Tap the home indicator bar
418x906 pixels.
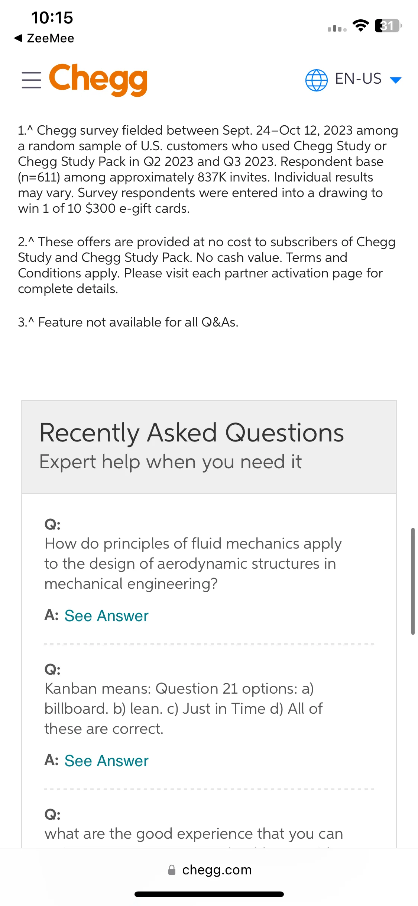point(209,894)
